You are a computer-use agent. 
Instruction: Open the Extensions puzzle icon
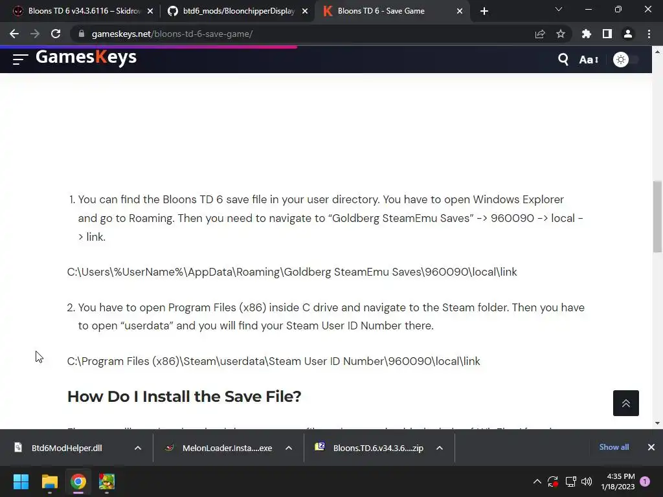[587, 34]
